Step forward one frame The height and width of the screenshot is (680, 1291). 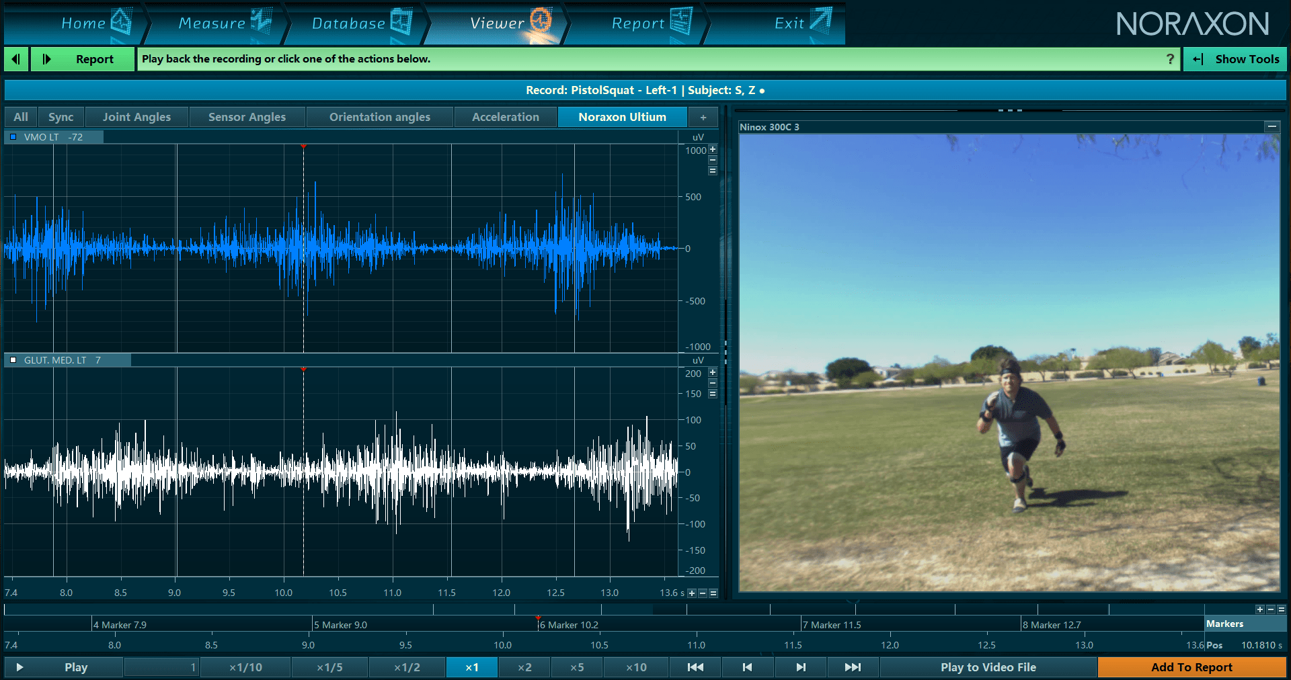tap(800, 667)
